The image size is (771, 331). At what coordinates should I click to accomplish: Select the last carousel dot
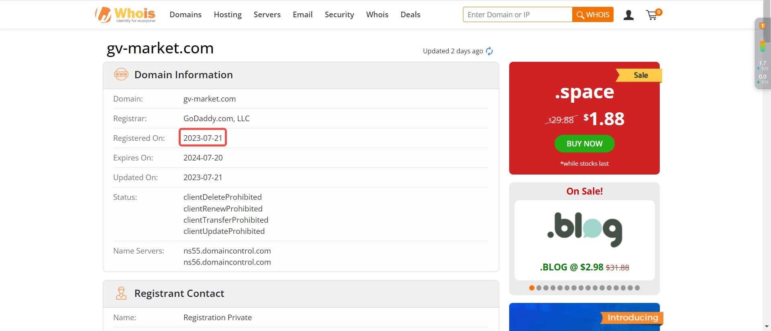(x=637, y=288)
